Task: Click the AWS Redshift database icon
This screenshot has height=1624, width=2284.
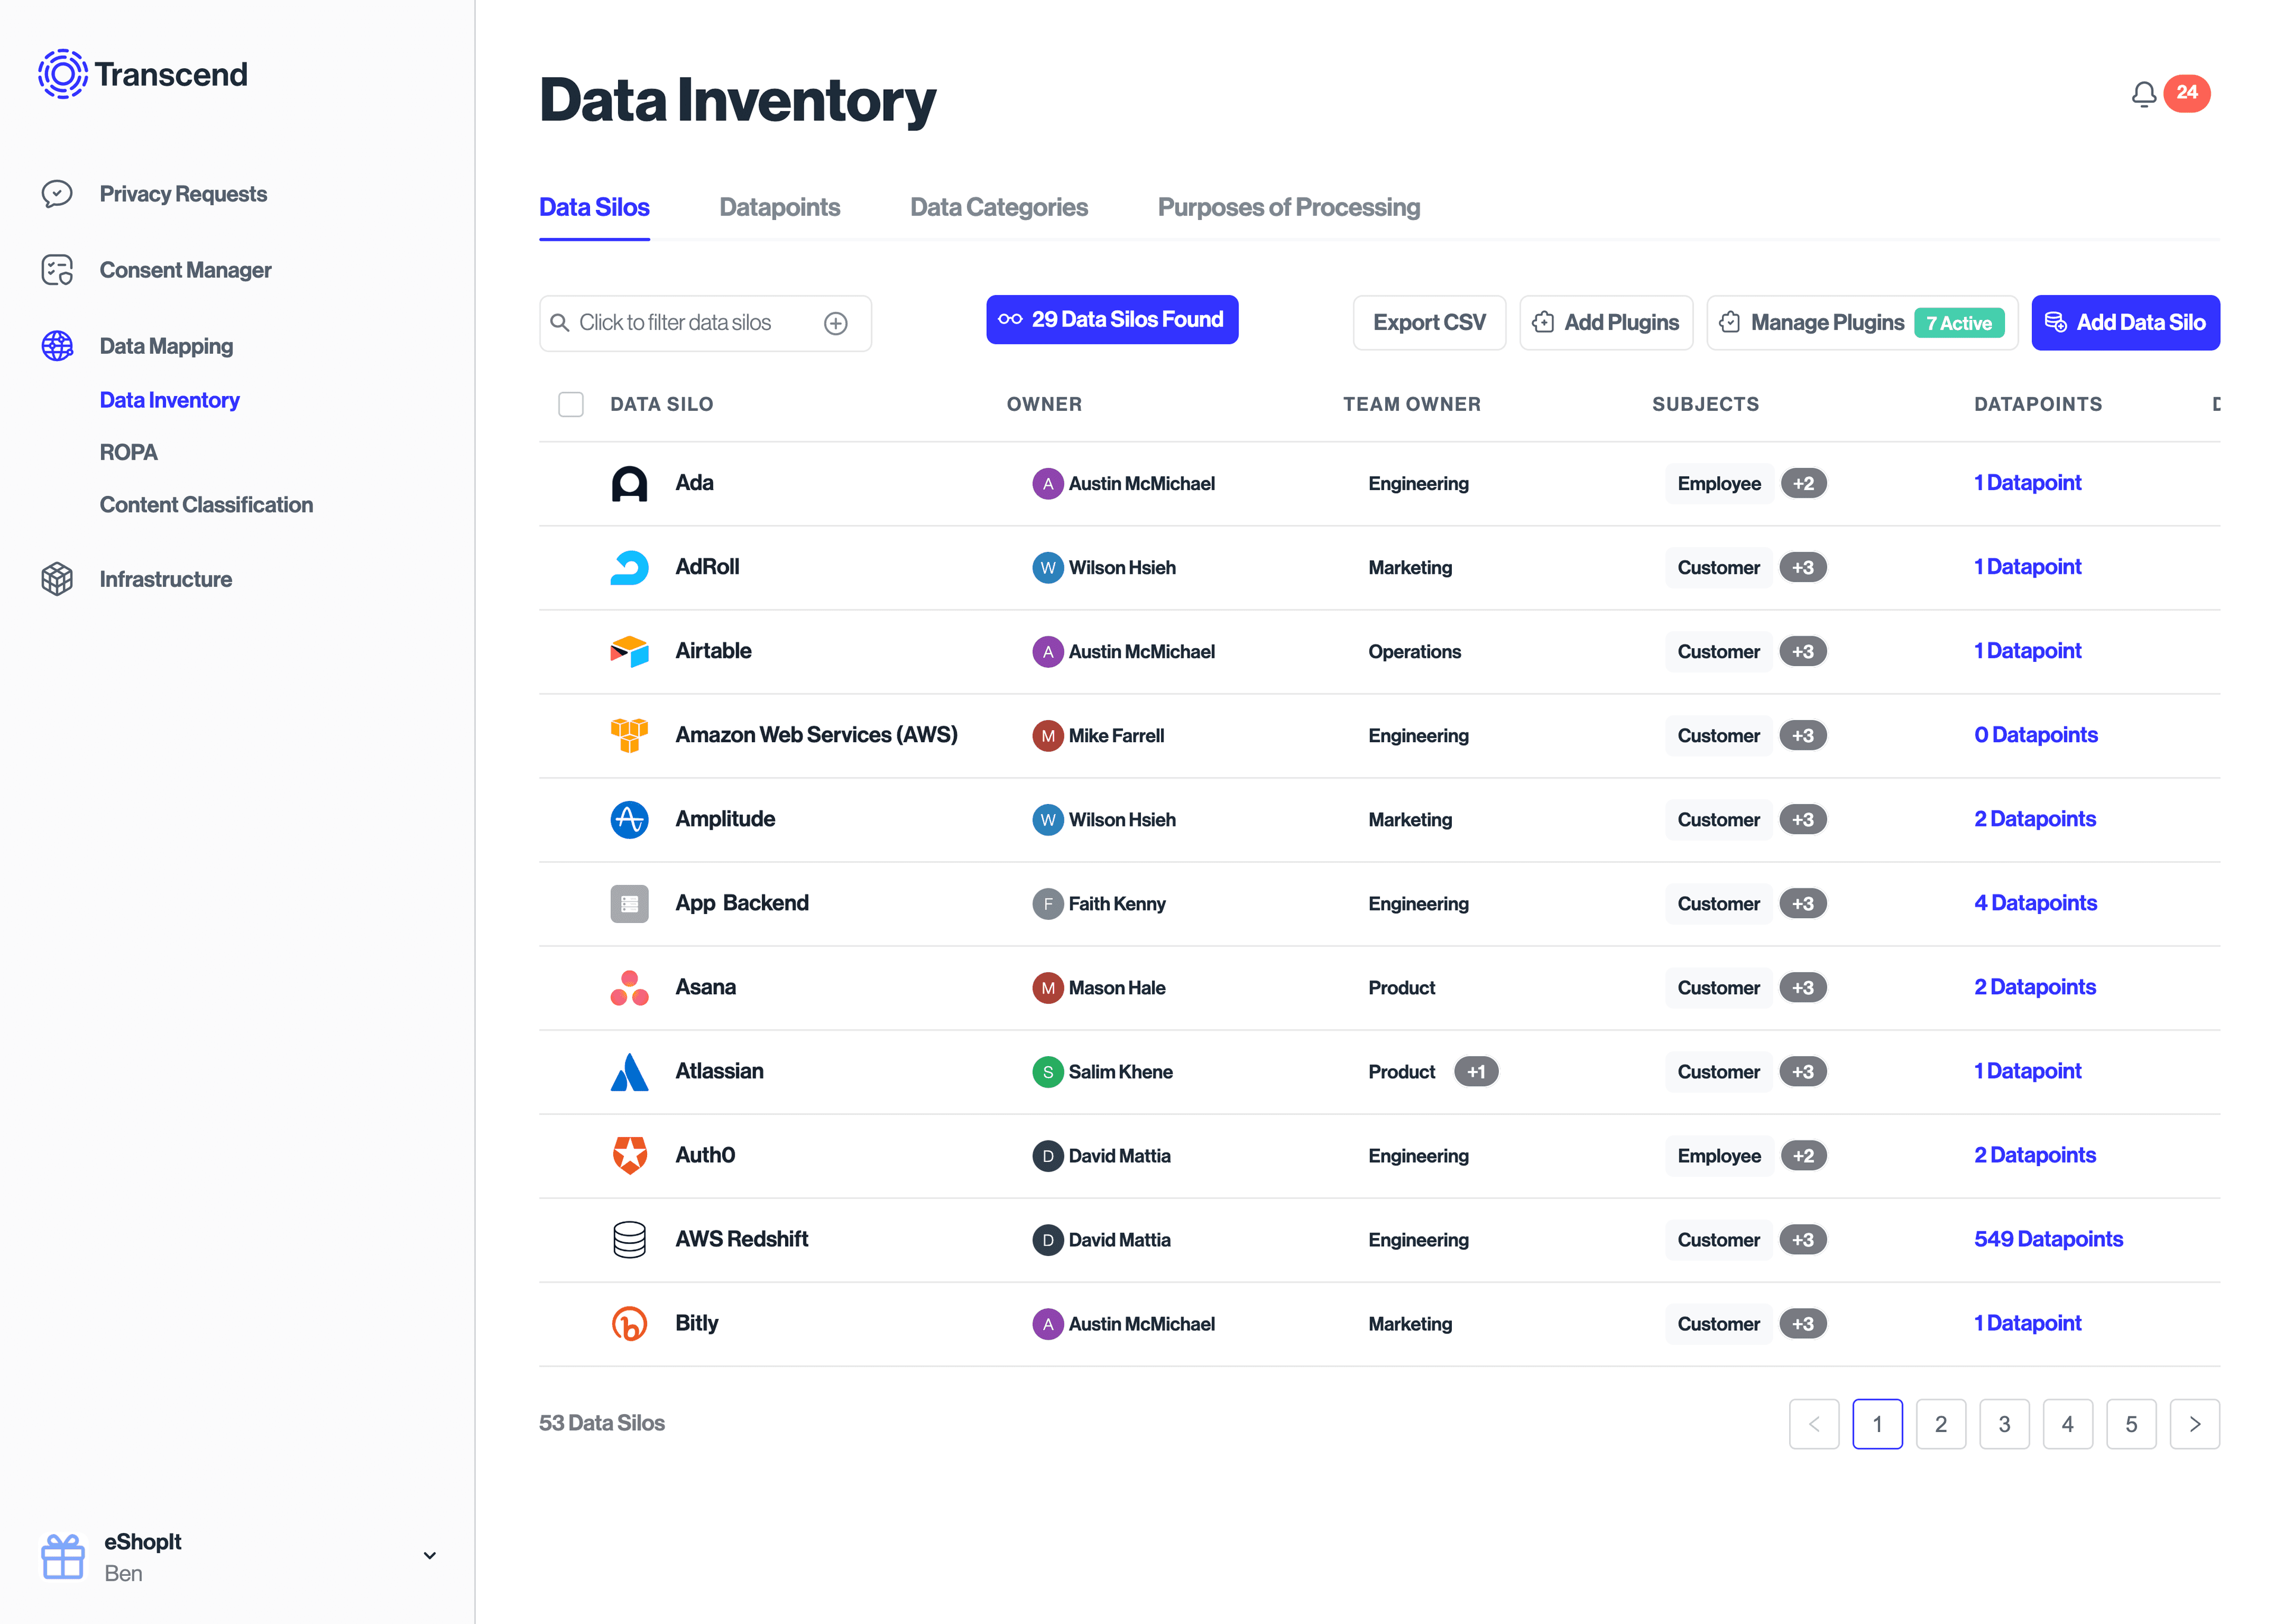Action: 629,1240
